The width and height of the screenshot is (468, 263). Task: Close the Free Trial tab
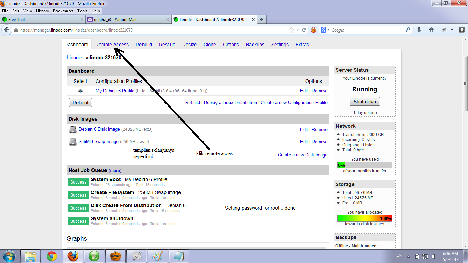[82, 20]
